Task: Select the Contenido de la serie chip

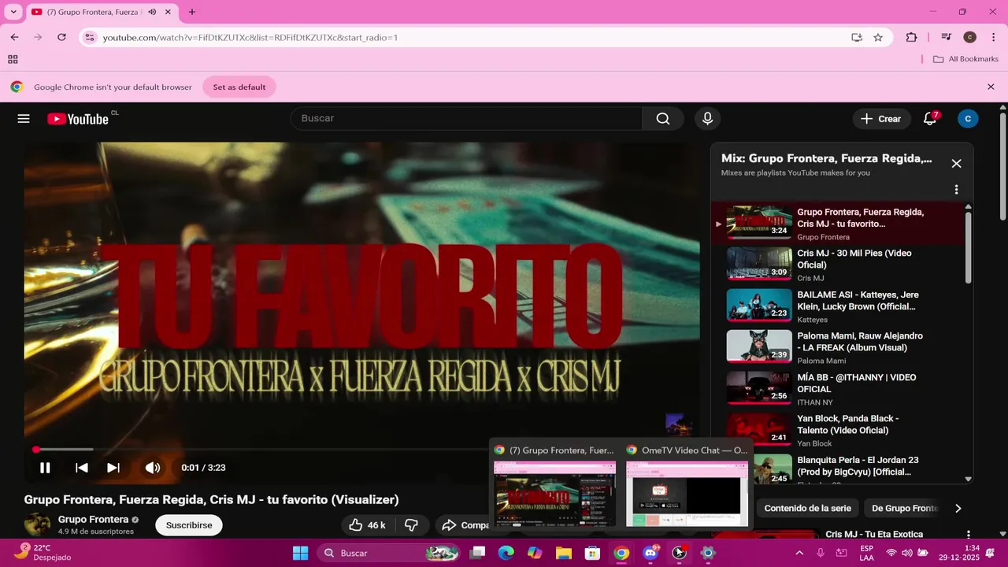Action: click(807, 509)
